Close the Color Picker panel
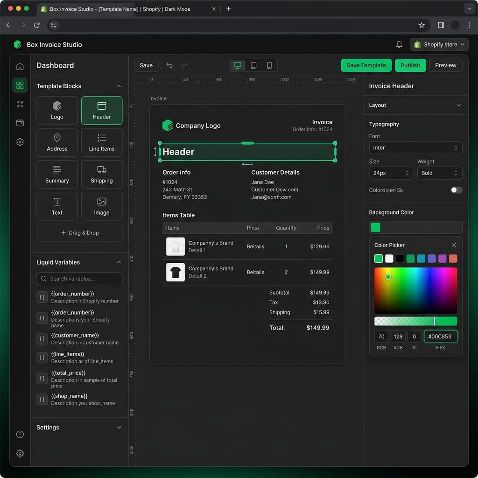The width and height of the screenshot is (478, 478). click(453, 245)
